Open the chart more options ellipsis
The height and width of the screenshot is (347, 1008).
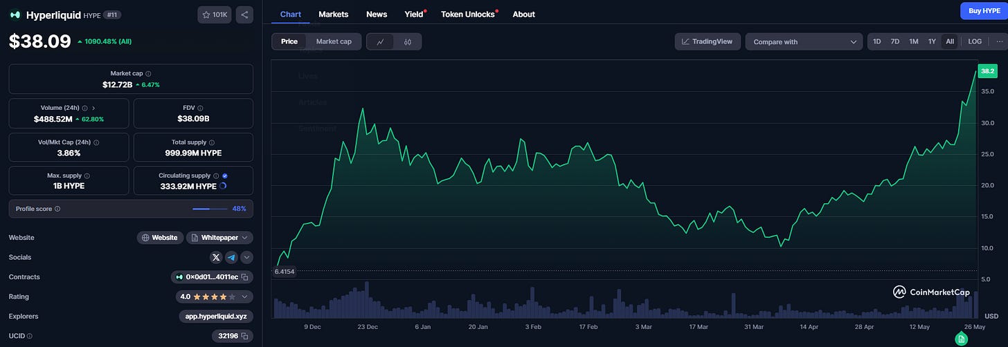tap(999, 41)
